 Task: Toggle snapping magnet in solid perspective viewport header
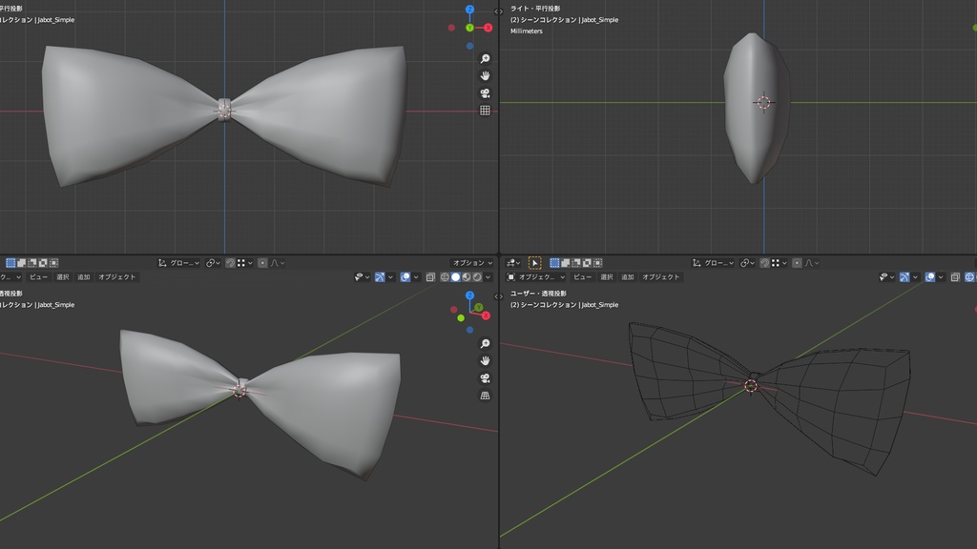pyautogui.click(x=230, y=262)
